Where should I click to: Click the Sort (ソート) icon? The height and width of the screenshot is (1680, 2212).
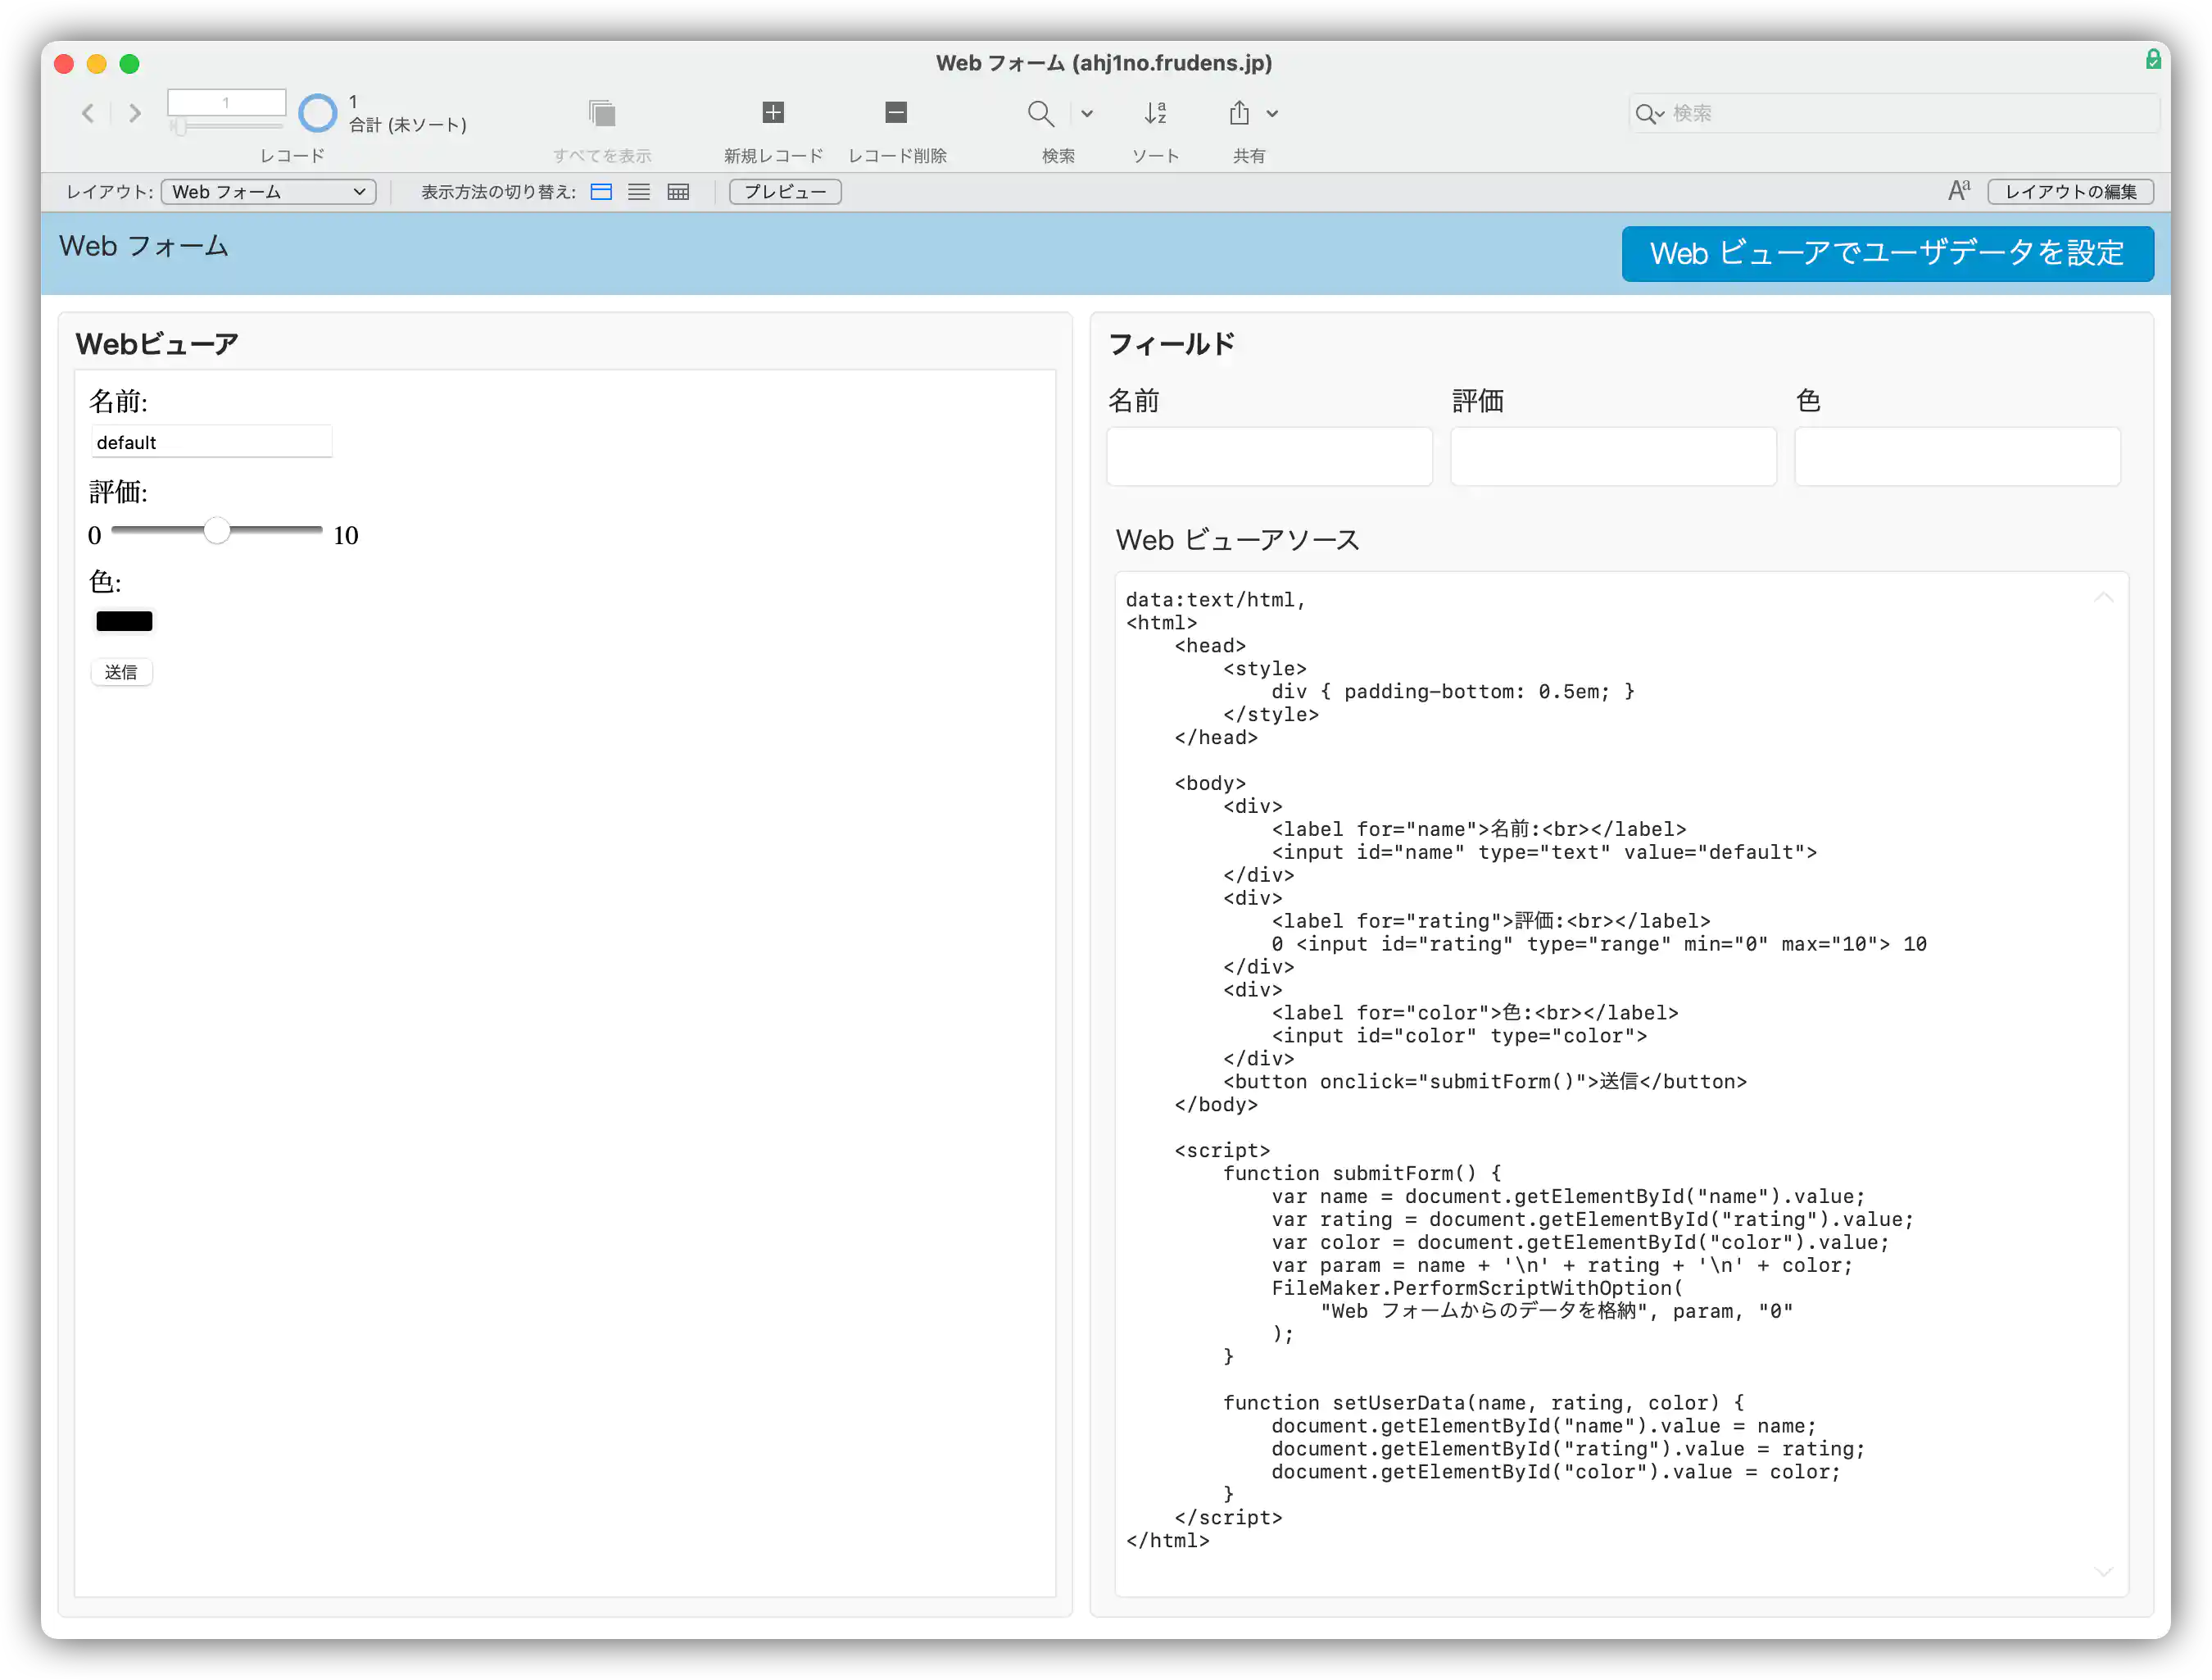point(1155,113)
